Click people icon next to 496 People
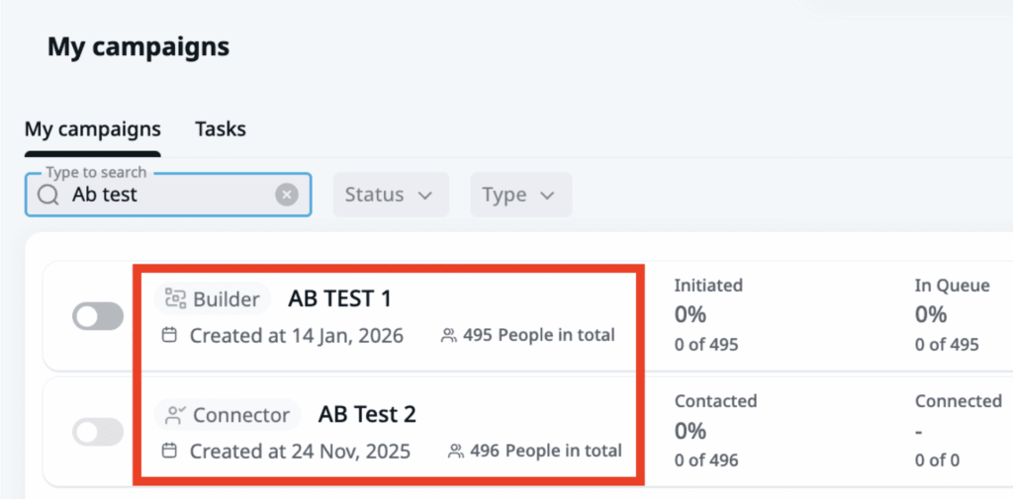Screen dimensions: 1013x499 coord(456,452)
